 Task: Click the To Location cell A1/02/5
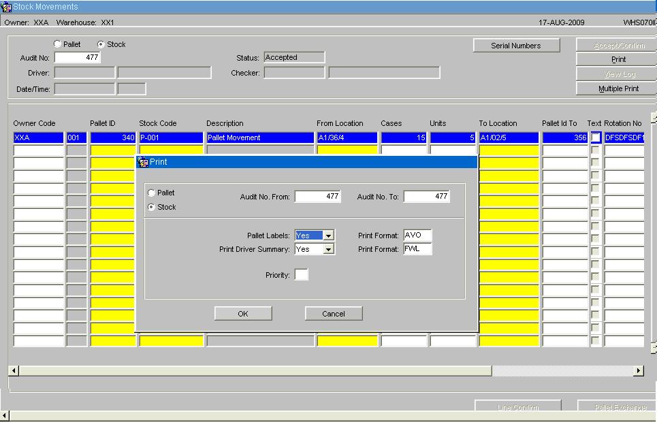(x=509, y=138)
